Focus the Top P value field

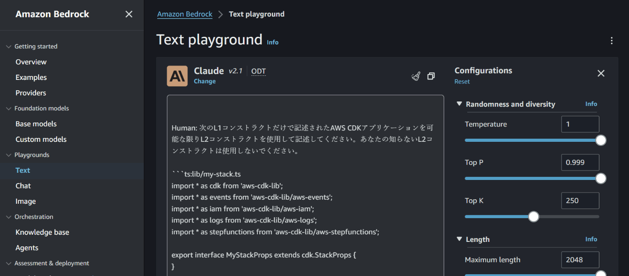580,162
